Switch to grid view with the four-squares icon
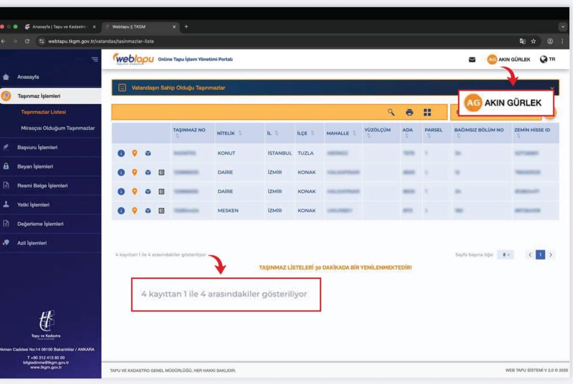Viewport: 573px width, 384px height. point(427,113)
